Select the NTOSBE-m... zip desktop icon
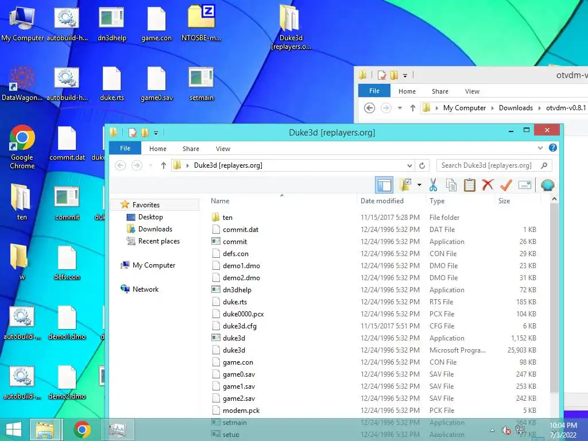Image resolution: width=588 pixels, height=441 pixels. (201, 24)
